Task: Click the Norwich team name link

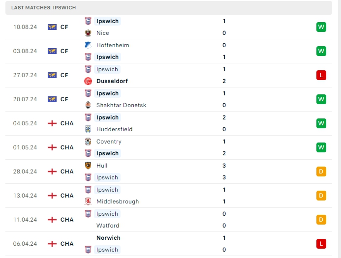Action: tap(108, 238)
